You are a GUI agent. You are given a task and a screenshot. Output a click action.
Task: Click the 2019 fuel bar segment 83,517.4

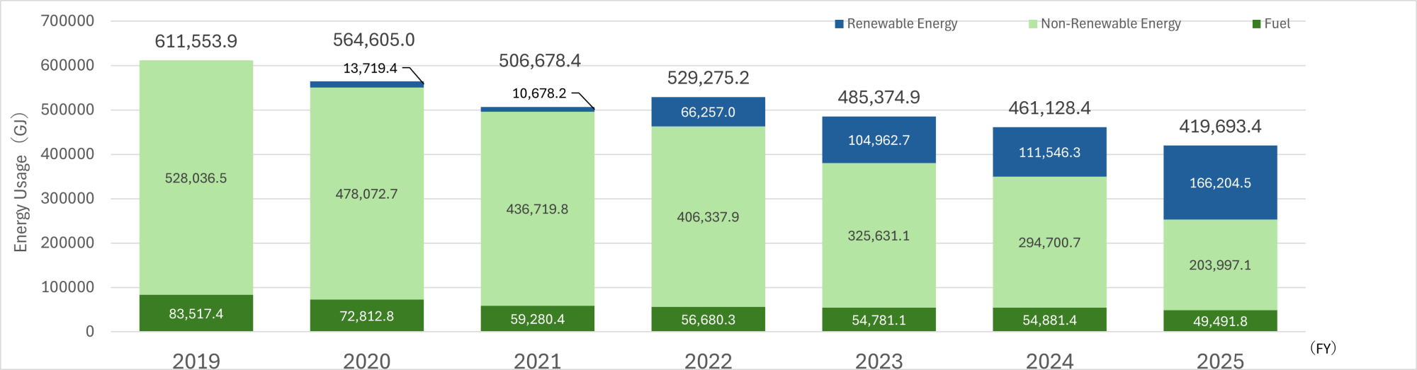pos(196,313)
